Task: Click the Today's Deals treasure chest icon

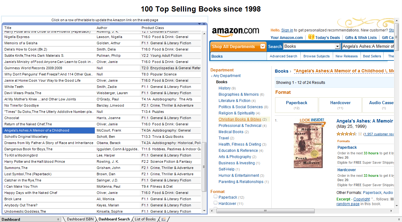Action: (x=311, y=37)
